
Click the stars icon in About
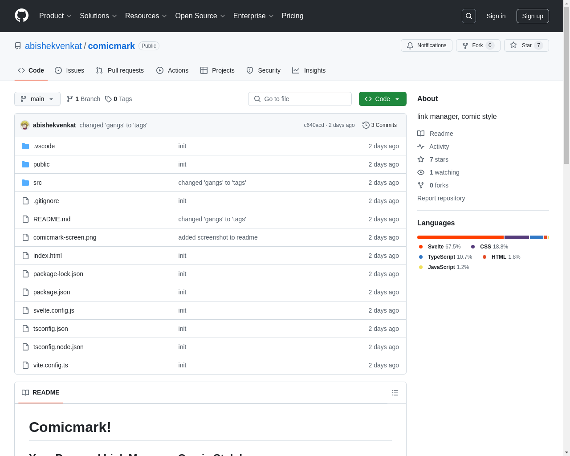tap(421, 159)
